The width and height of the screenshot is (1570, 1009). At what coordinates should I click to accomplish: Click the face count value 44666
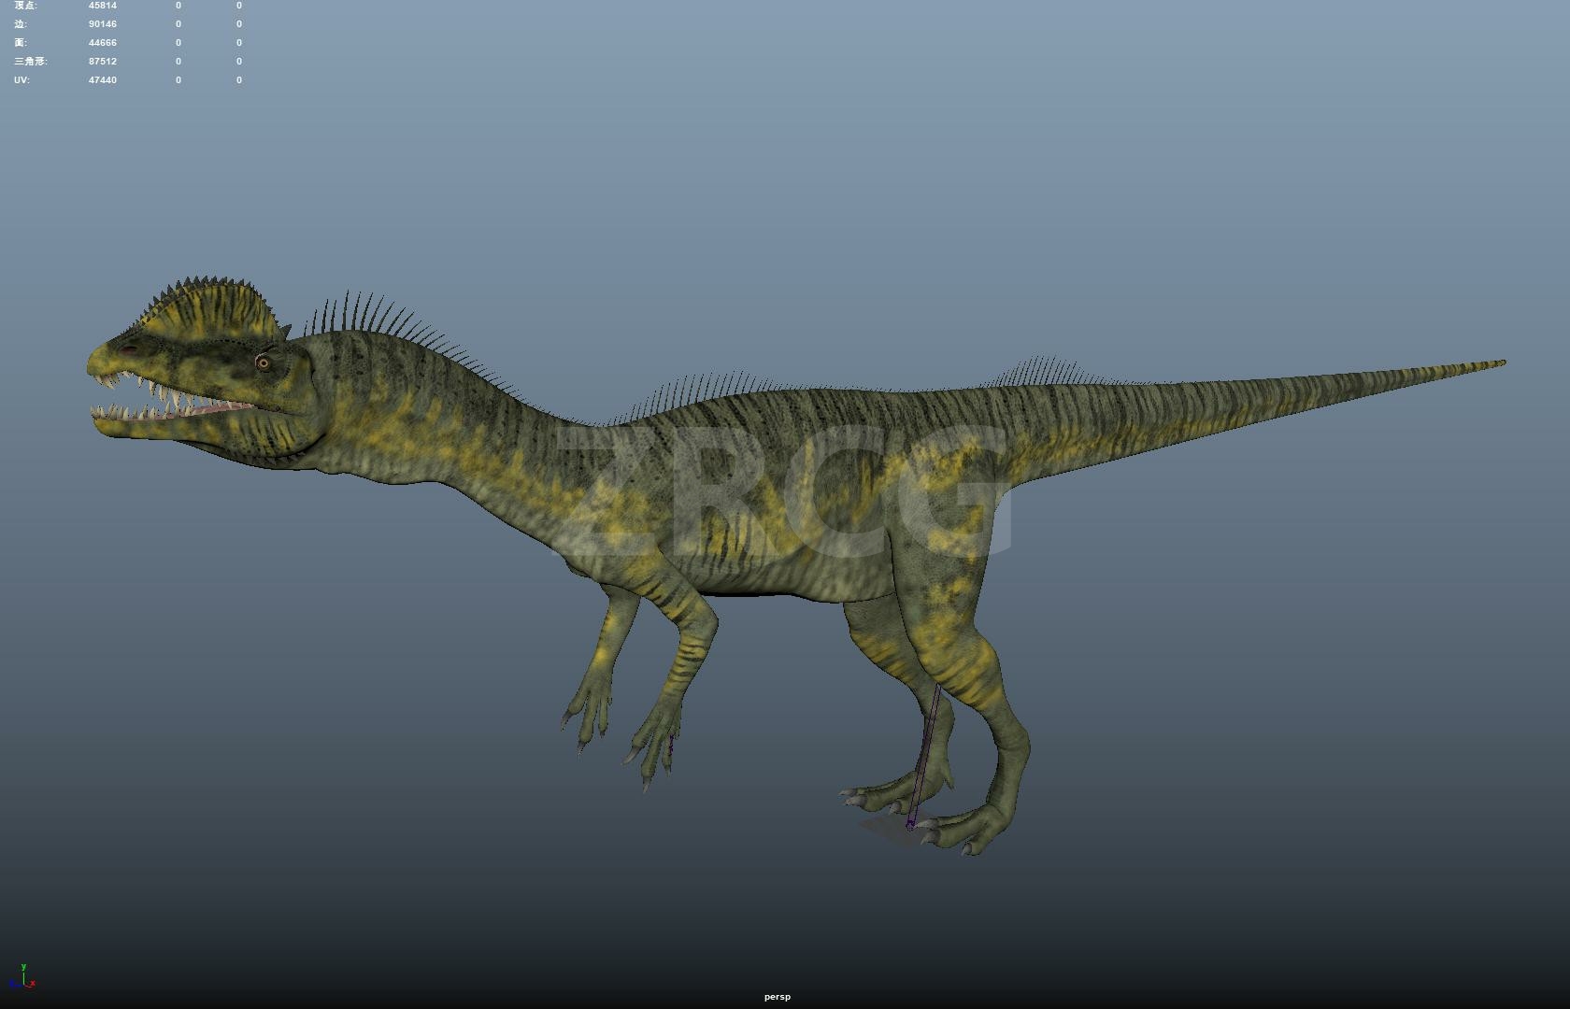pyautogui.click(x=103, y=43)
